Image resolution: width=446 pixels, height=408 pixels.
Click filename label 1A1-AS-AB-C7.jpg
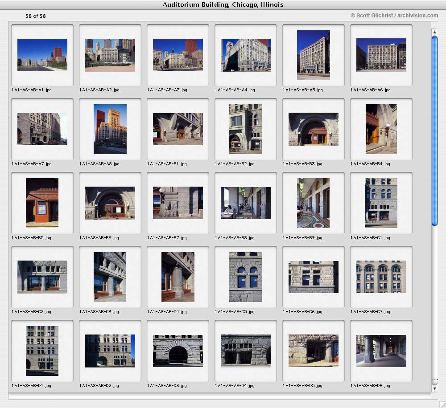(370, 312)
